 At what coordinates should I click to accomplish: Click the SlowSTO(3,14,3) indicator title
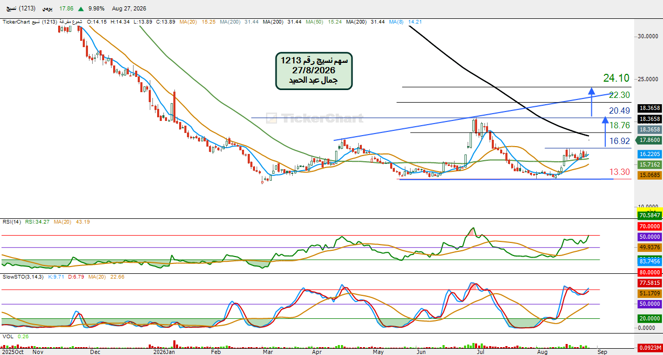(x=24, y=276)
